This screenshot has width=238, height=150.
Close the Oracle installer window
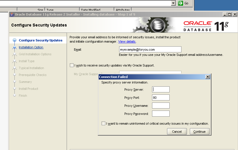[x=235, y=14]
